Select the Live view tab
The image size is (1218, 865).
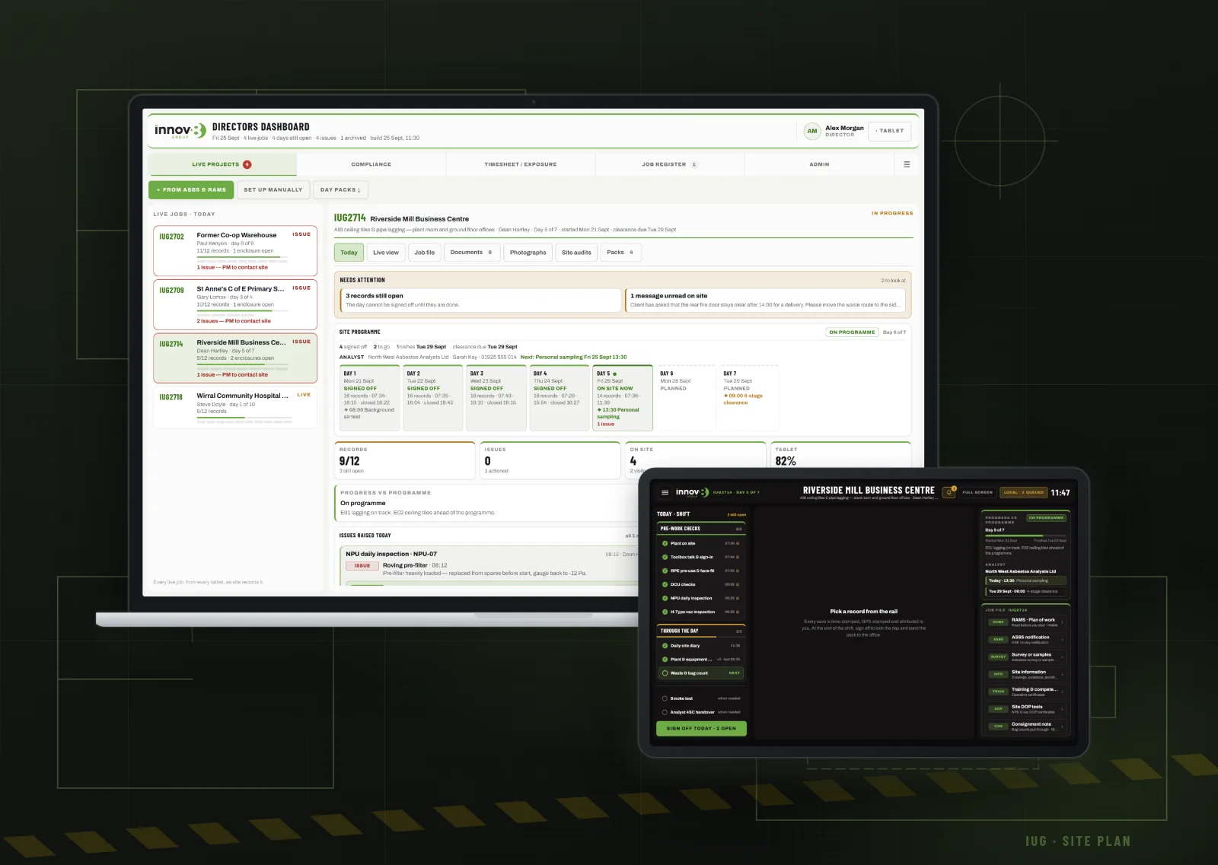(x=386, y=253)
